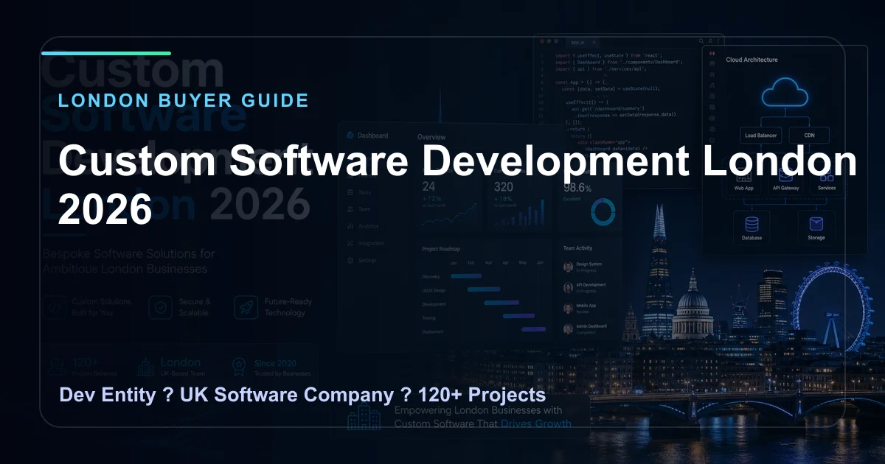Click the 98.6% donut chart

tap(604, 212)
